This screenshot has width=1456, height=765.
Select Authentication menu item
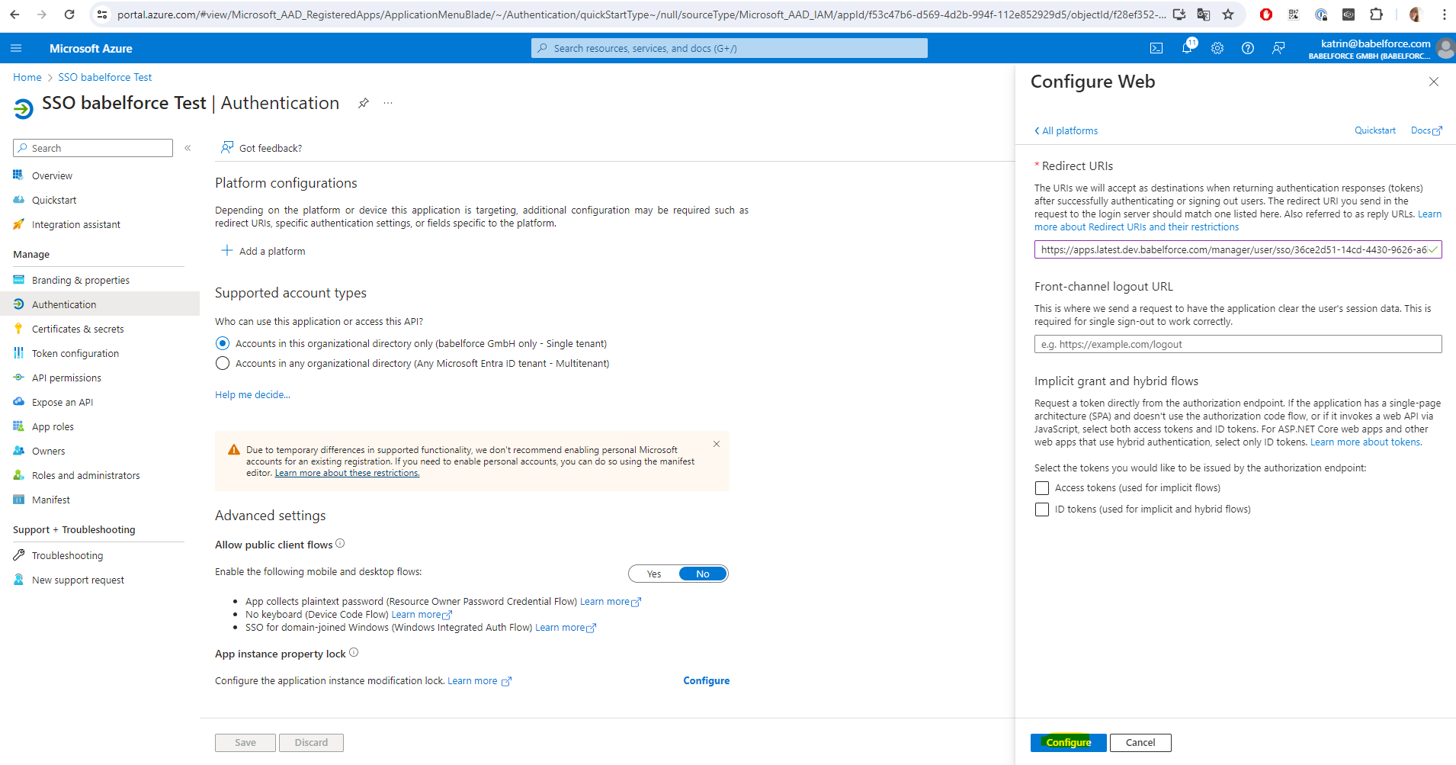tap(99, 304)
